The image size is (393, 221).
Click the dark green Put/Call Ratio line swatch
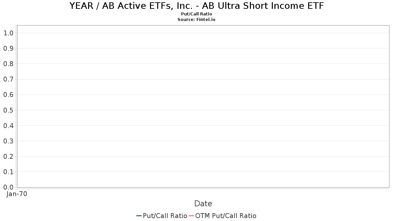pos(139,216)
